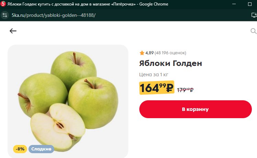
Task: Minimize the Chrome window
Action: point(234,4)
